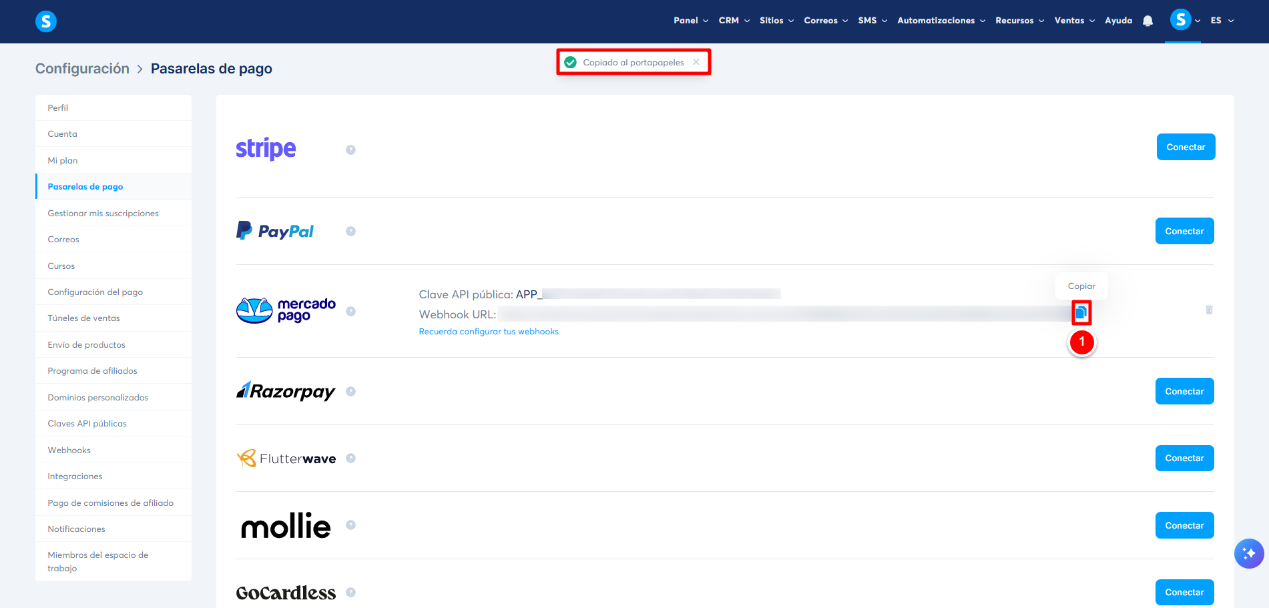Connect the PayPal payment gateway
The image size is (1269, 608).
tap(1185, 231)
